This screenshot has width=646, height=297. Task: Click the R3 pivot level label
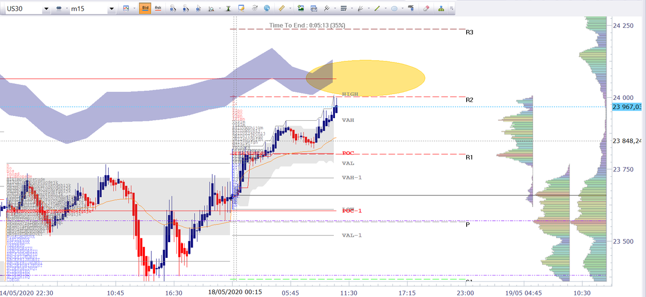coord(469,32)
